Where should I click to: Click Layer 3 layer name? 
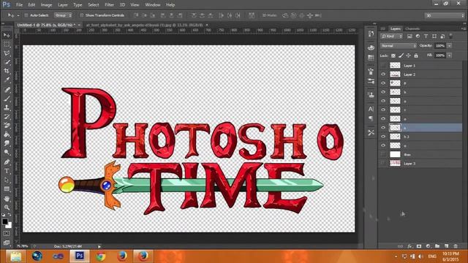409,164
